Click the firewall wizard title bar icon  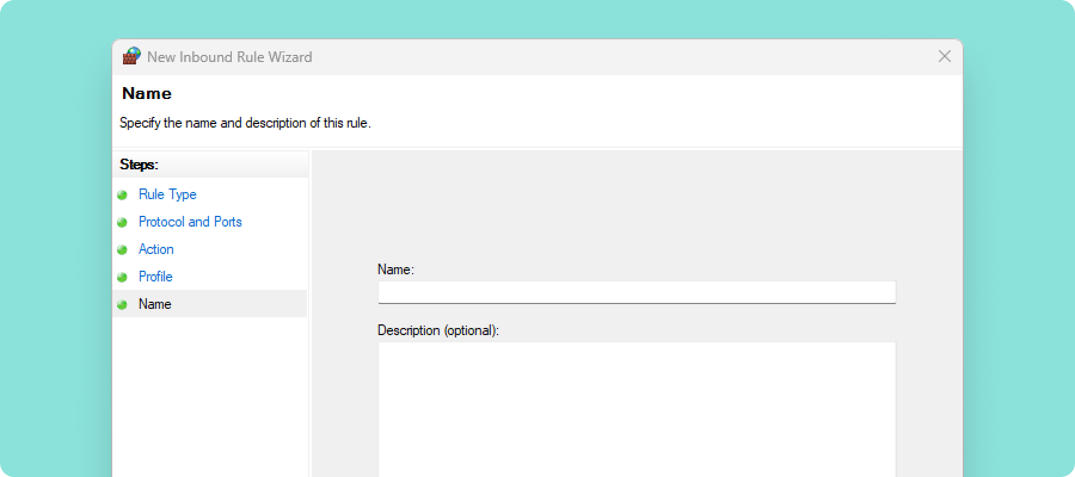(x=131, y=56)
